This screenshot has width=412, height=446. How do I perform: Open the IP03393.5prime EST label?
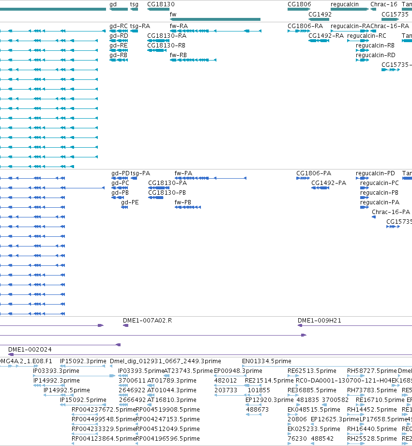tap(141, 371)
